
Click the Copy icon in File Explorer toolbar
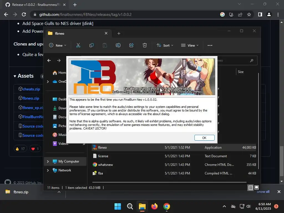click(x=92, y=45)
